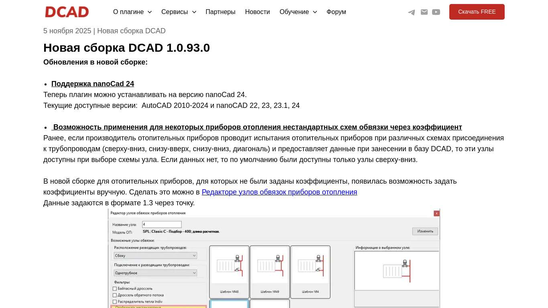This screenshot has height=308, width=548.
Task: Click the email envelope icon
Action: [x=424, y=12]
